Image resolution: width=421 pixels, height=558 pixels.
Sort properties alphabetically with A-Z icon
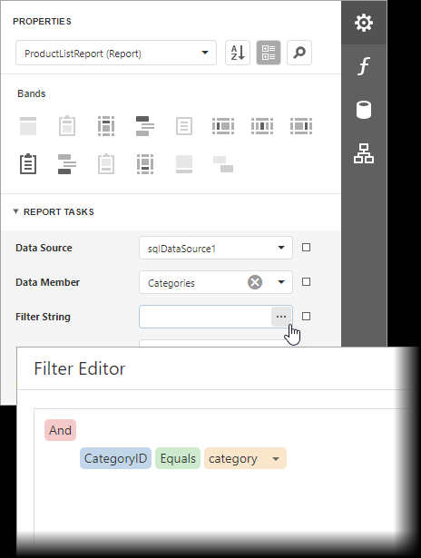click(238, 53)
